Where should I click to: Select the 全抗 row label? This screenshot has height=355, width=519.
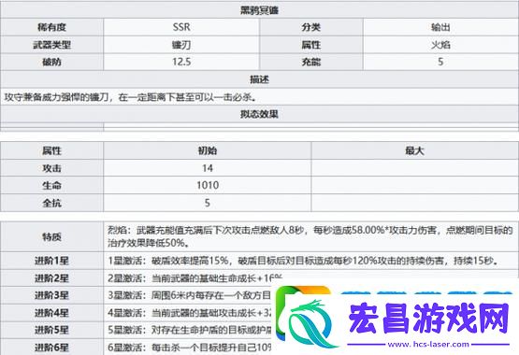click(x=51, y=203)
